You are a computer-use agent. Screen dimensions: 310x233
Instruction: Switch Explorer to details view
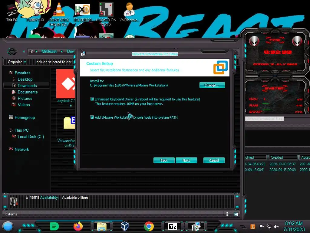tap(227, 214)
